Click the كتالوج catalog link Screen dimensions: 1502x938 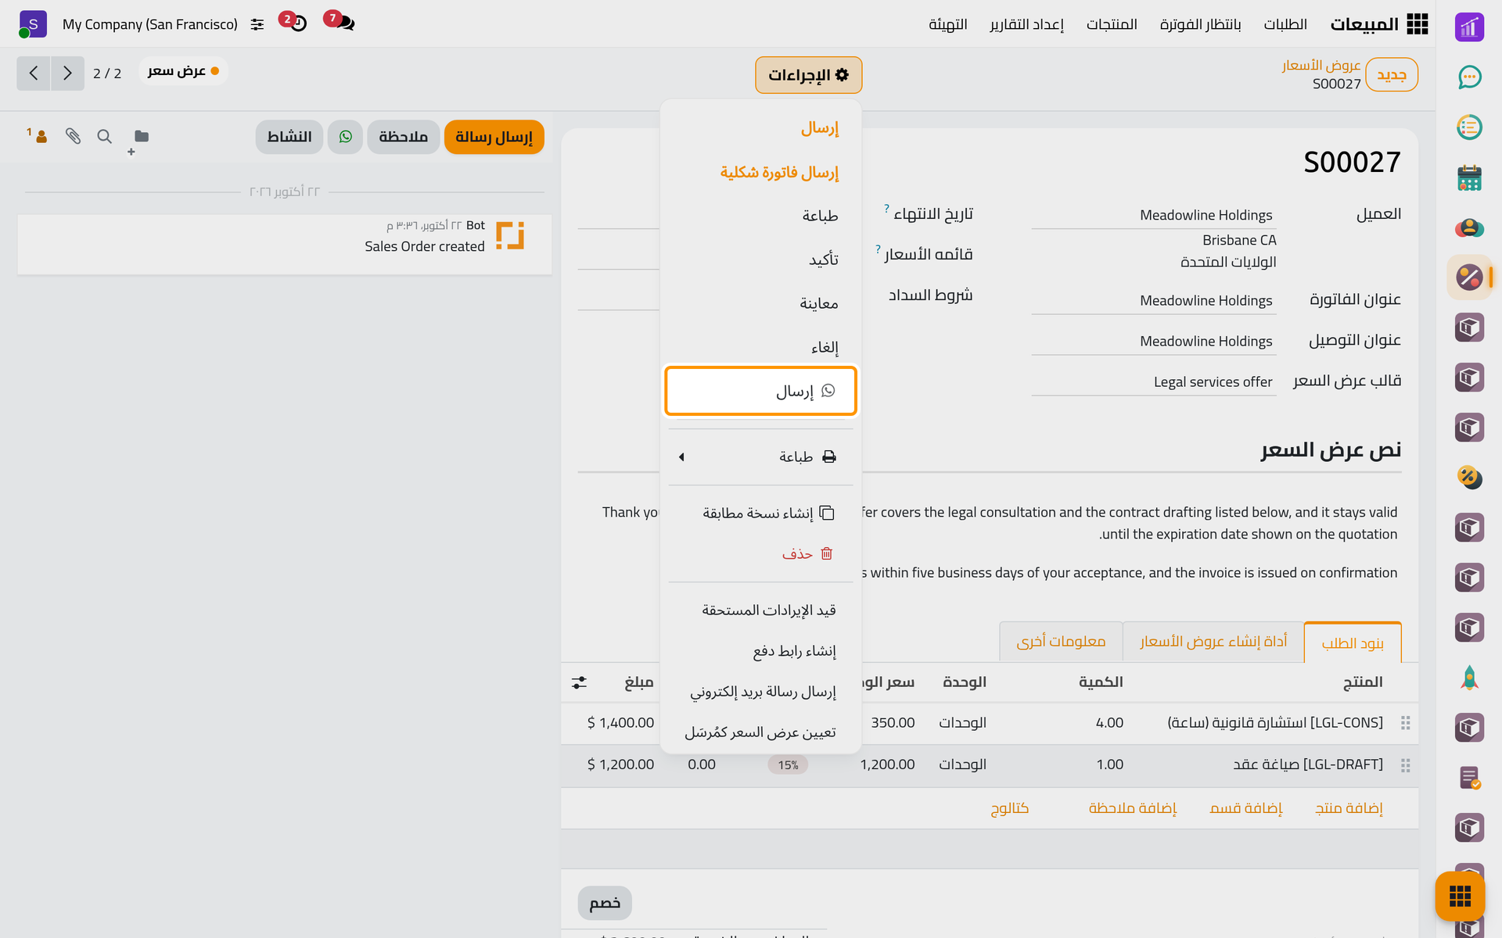(x=1009, y=807)
